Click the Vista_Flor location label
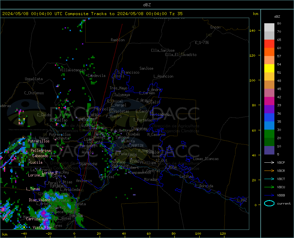The height and width of the screenshot is (238, 294). [x=42, y=228]
